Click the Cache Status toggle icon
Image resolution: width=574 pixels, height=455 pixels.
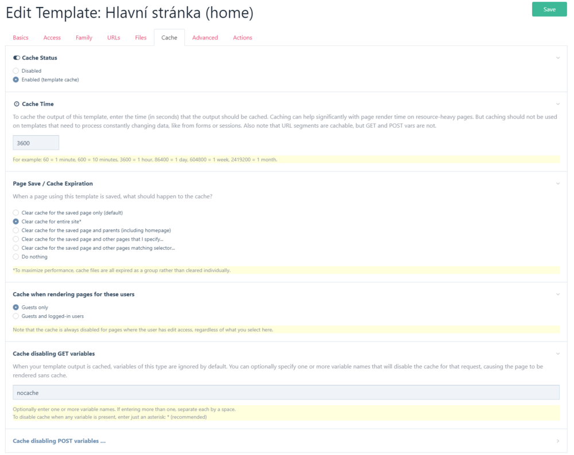point(16,58)
